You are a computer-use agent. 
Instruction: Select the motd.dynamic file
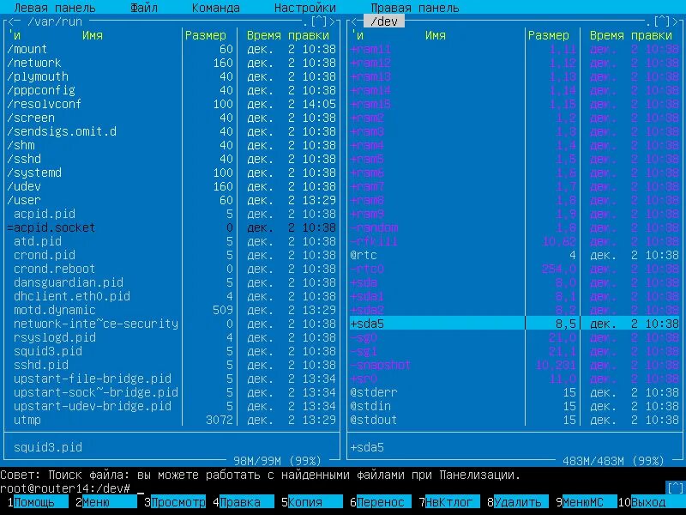(x=171, y=310)
